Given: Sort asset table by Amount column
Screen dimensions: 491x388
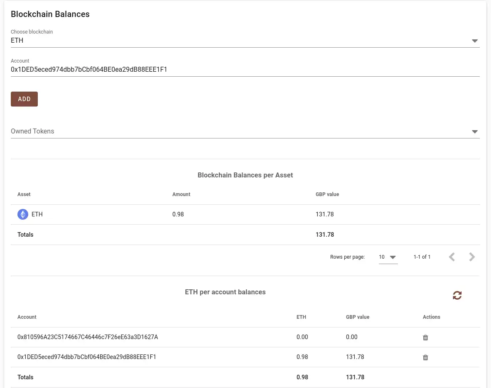Looking at the screenshot, I should click(x=181, y=194).
